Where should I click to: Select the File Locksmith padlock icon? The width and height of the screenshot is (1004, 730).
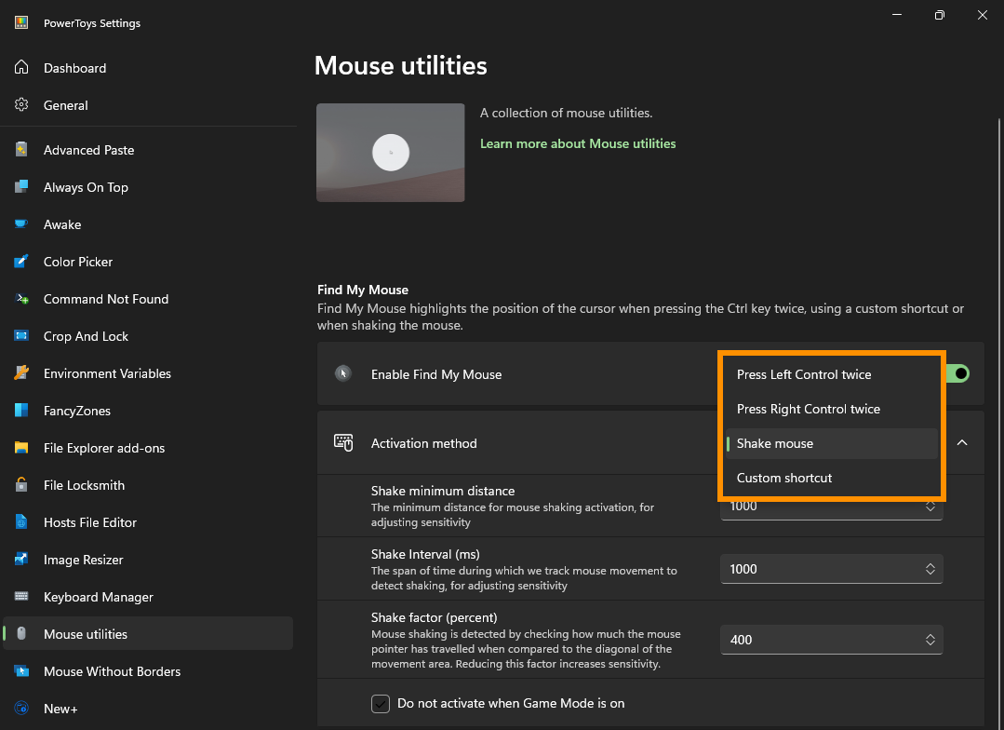[x=21, y=484]
